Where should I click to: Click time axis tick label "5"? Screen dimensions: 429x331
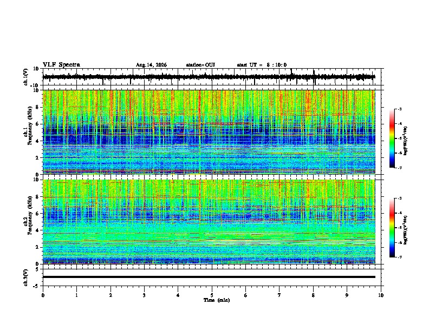(x=212, y=295)
